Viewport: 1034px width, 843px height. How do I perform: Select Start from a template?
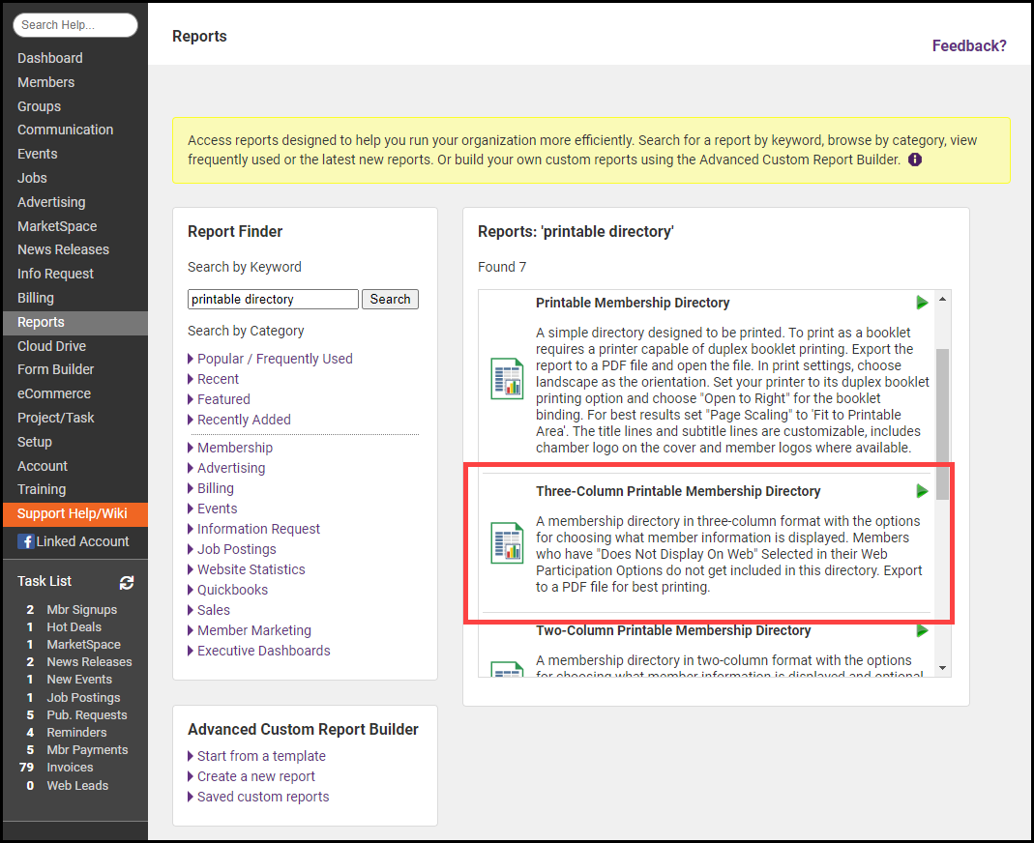pos(261,756)
